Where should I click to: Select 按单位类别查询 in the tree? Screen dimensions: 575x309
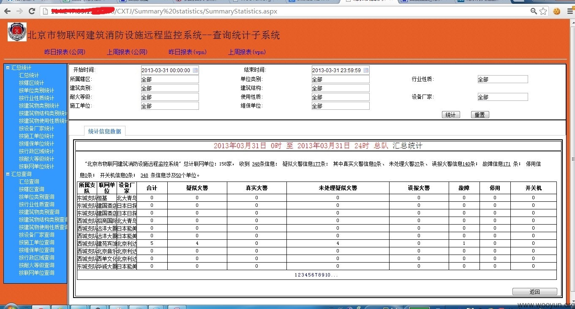click(36, 197)
